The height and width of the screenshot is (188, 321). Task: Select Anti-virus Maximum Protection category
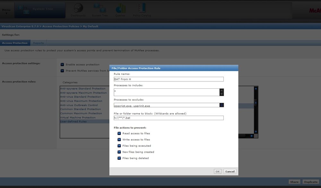tap(81, 101)
